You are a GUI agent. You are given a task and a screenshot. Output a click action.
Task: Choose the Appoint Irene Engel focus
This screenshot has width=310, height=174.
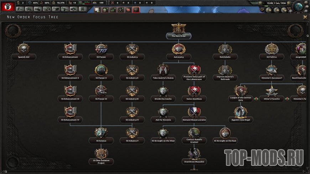241,113
